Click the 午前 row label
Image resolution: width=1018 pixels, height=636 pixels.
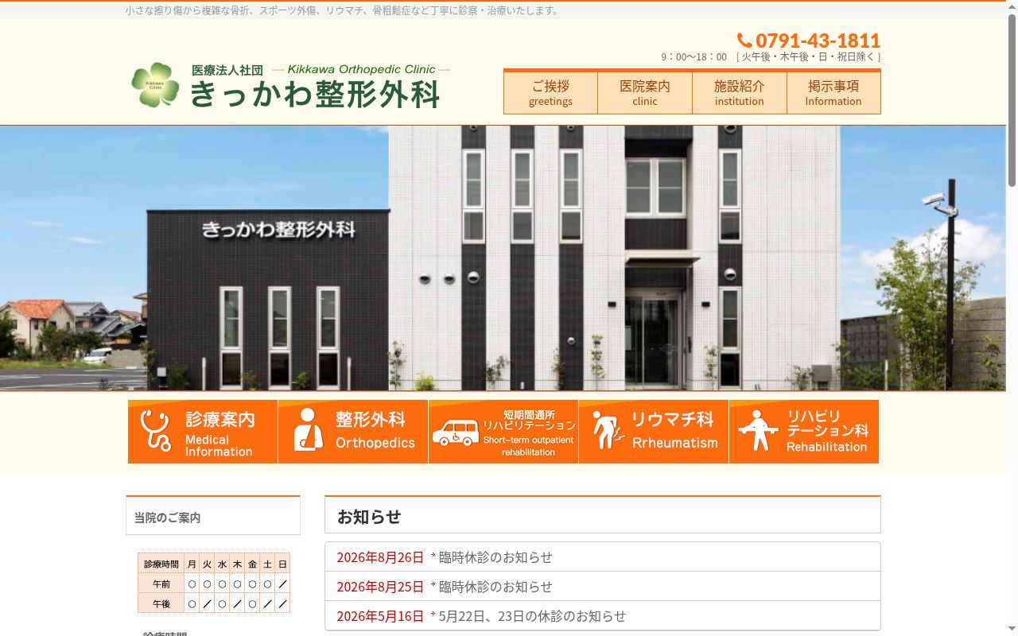point(161,584)
